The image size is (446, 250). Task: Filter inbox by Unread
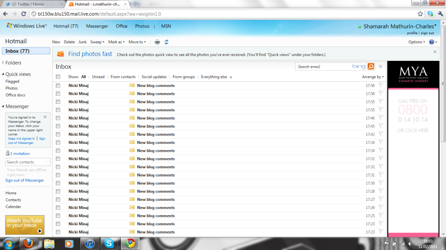click(98, 77)
